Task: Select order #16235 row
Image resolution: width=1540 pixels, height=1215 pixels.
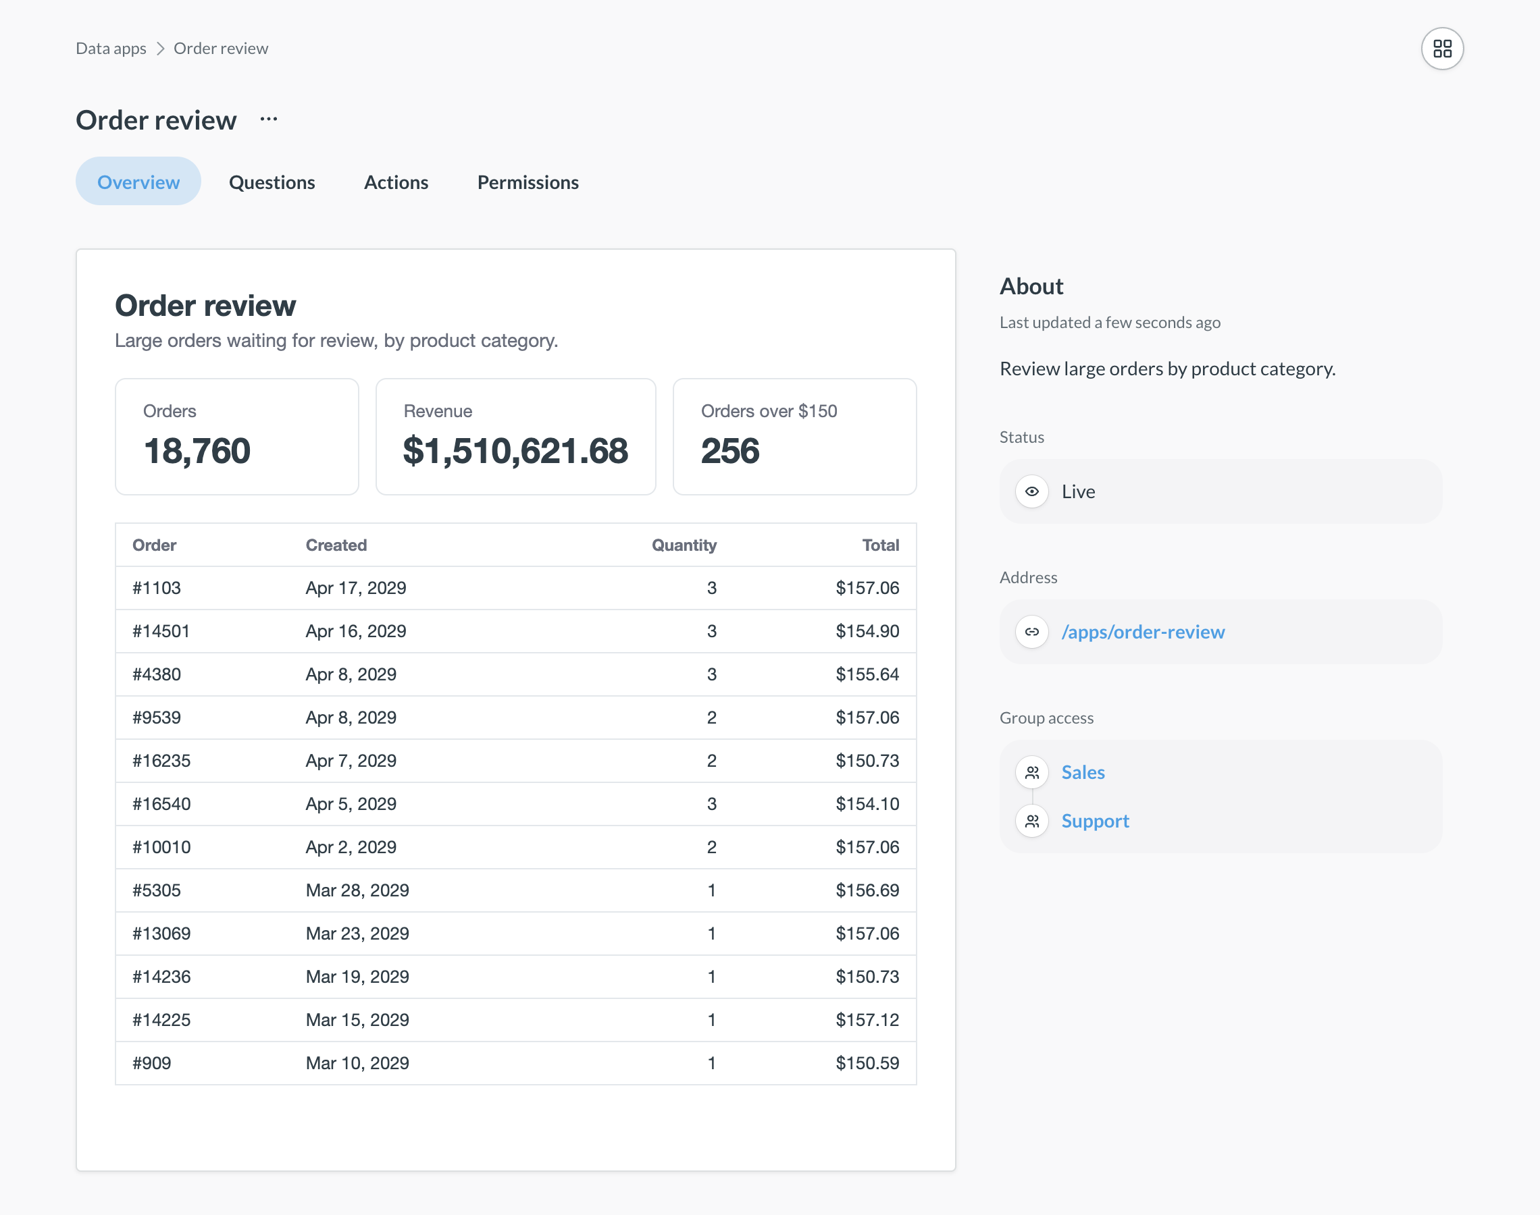Action: (515, 761)
